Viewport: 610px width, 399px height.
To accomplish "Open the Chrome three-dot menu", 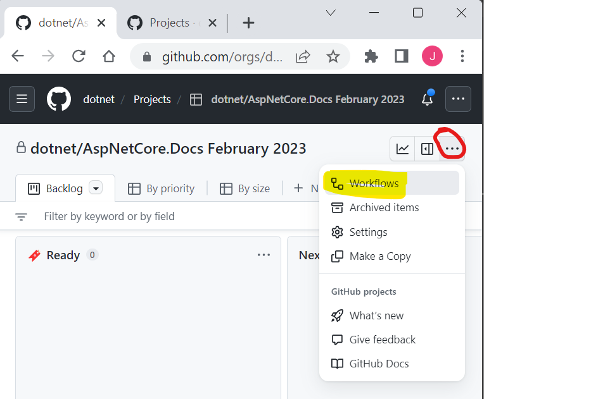I will [462, 56].
